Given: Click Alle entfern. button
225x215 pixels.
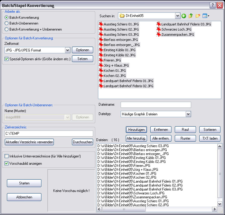Looking at the screenshot, I should (161, 138).
